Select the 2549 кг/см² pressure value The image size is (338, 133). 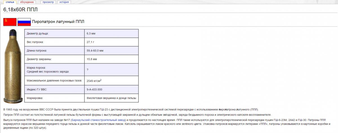[x=94, y=81]
